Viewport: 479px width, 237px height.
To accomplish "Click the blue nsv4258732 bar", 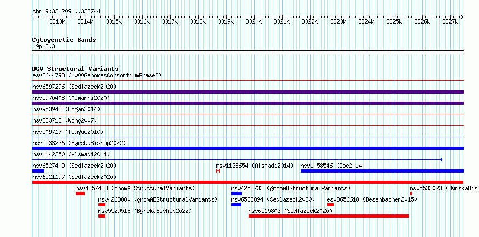I will 236,193.
